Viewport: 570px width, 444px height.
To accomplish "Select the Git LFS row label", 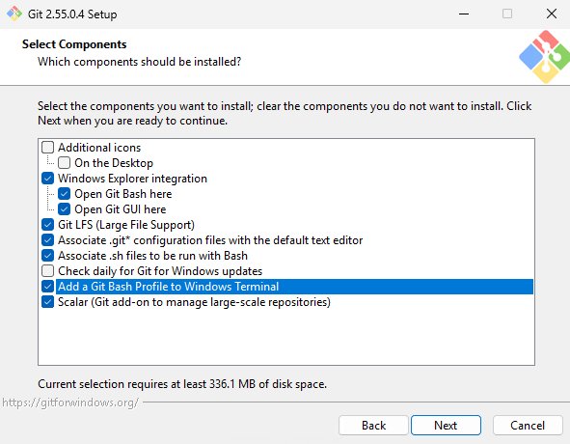I will pos(126,225).
